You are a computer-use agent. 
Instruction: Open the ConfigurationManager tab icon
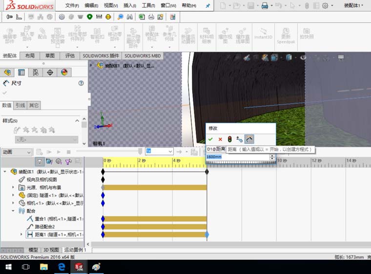(36, 72)
